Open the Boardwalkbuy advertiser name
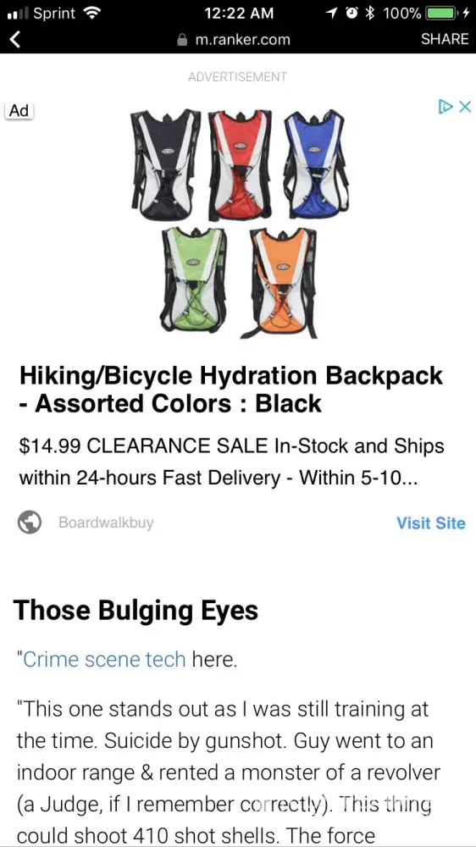The height and width of the screenshot is (847, 476). pos(106,523)
